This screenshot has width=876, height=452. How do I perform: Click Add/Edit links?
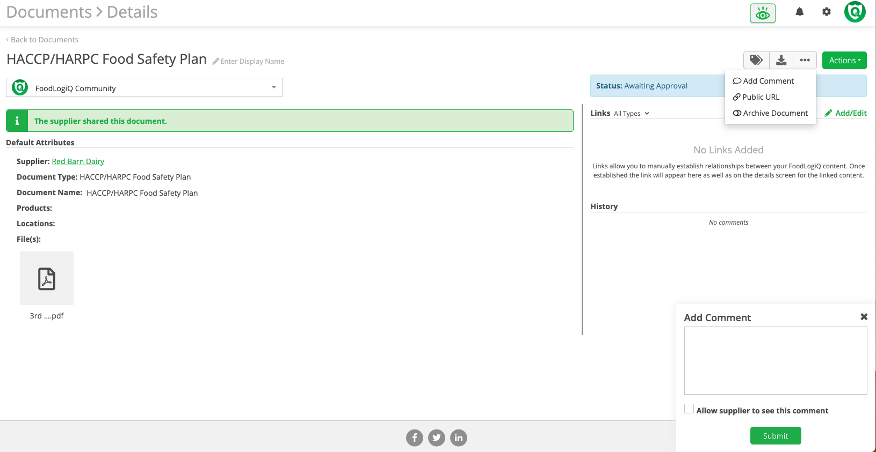pyautogui.click(x=845, y=113)
